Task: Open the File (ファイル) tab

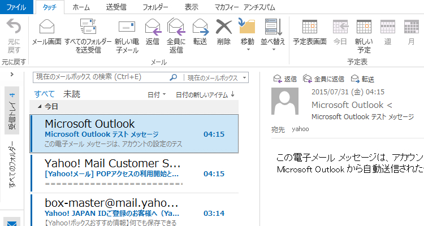Action: pyautogui.click(x=16, y=7)
